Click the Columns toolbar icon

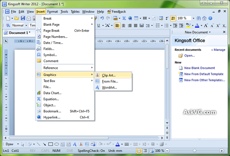145,18
